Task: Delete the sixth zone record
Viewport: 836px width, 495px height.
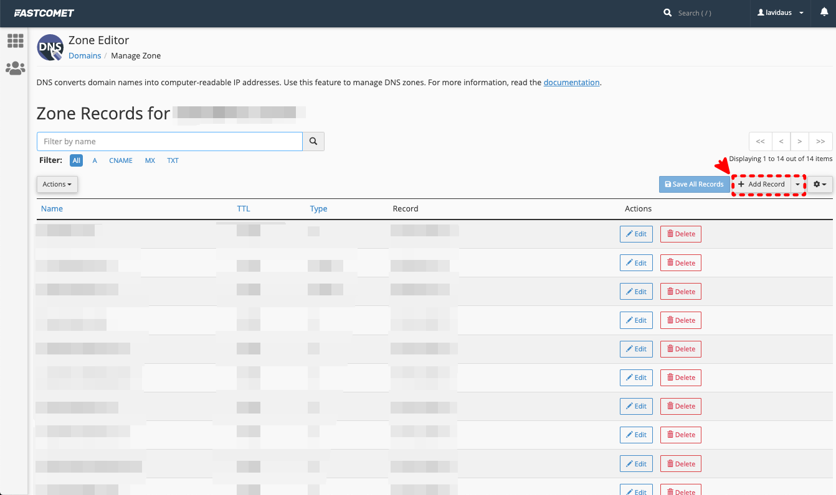Action: pyautogui.click(x=681, y=377)
